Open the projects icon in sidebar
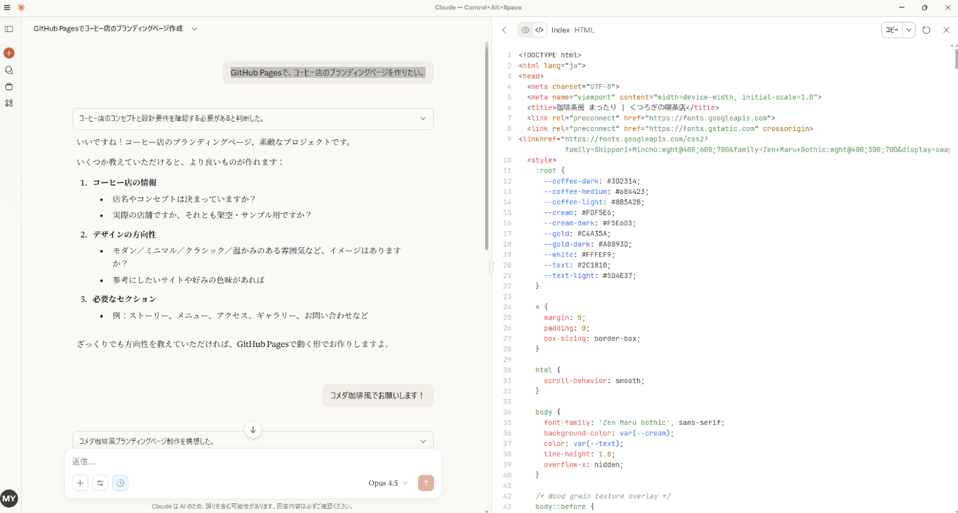Screen dimensions: 958x513 point(9,87)
